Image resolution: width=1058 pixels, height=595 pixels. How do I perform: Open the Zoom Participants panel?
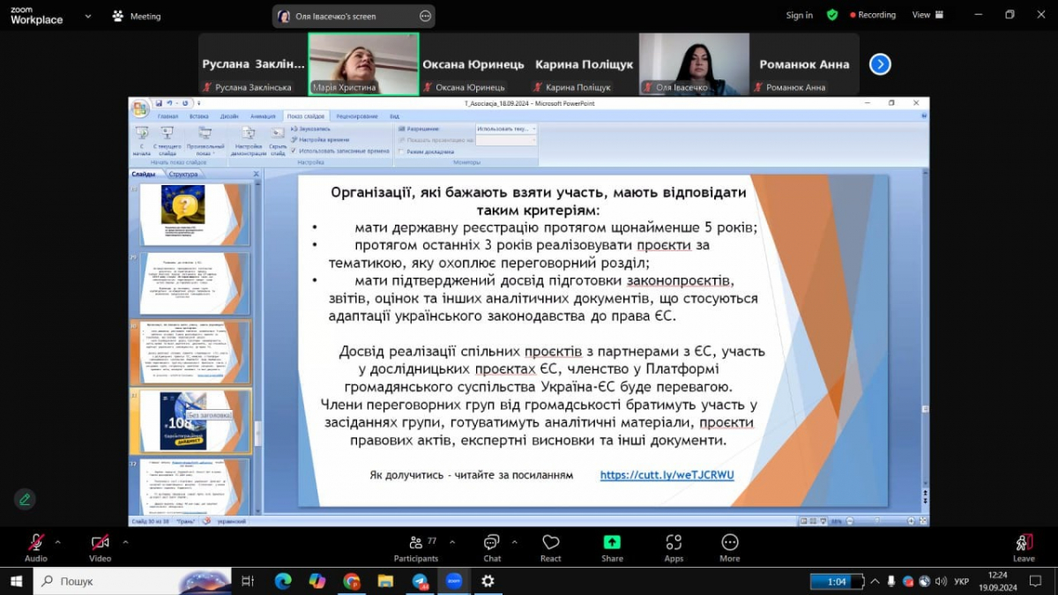point(416,547)
